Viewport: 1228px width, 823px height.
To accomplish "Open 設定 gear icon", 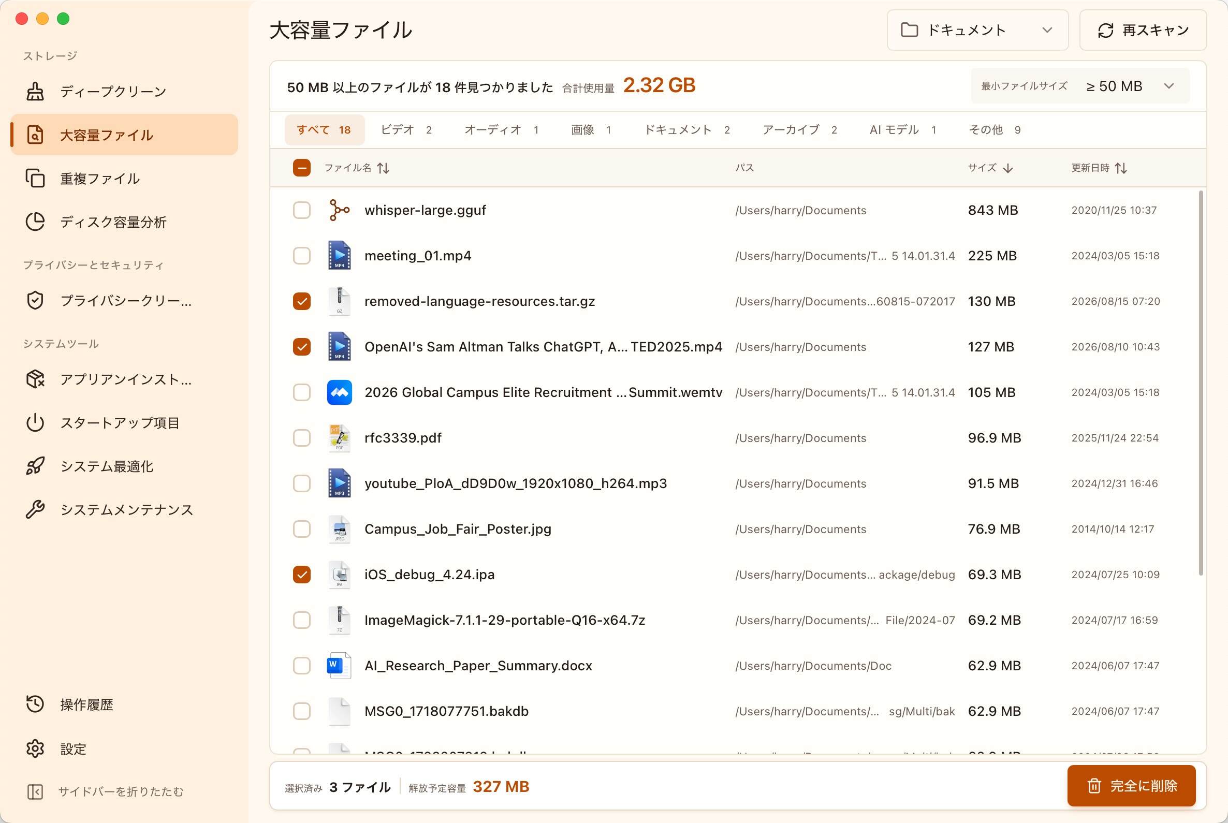I will pyautogui.click(x=35, y=748).
